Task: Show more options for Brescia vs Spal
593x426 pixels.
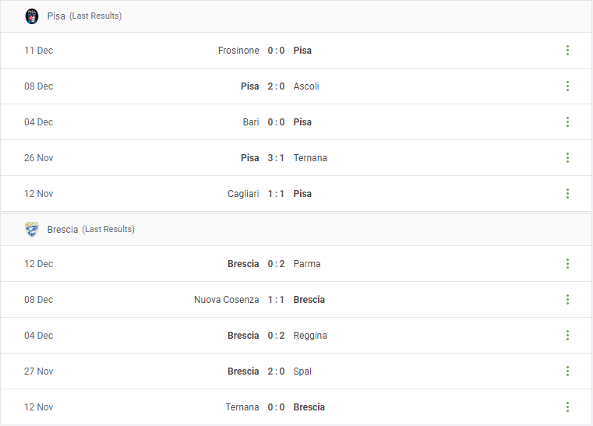Action: (567, 371)
